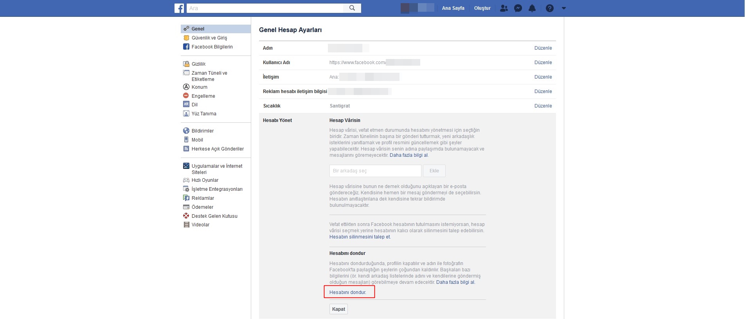Viewport: 745px width, 319px height.
Task: Click the Dil language icon
Action: [186, 104]
